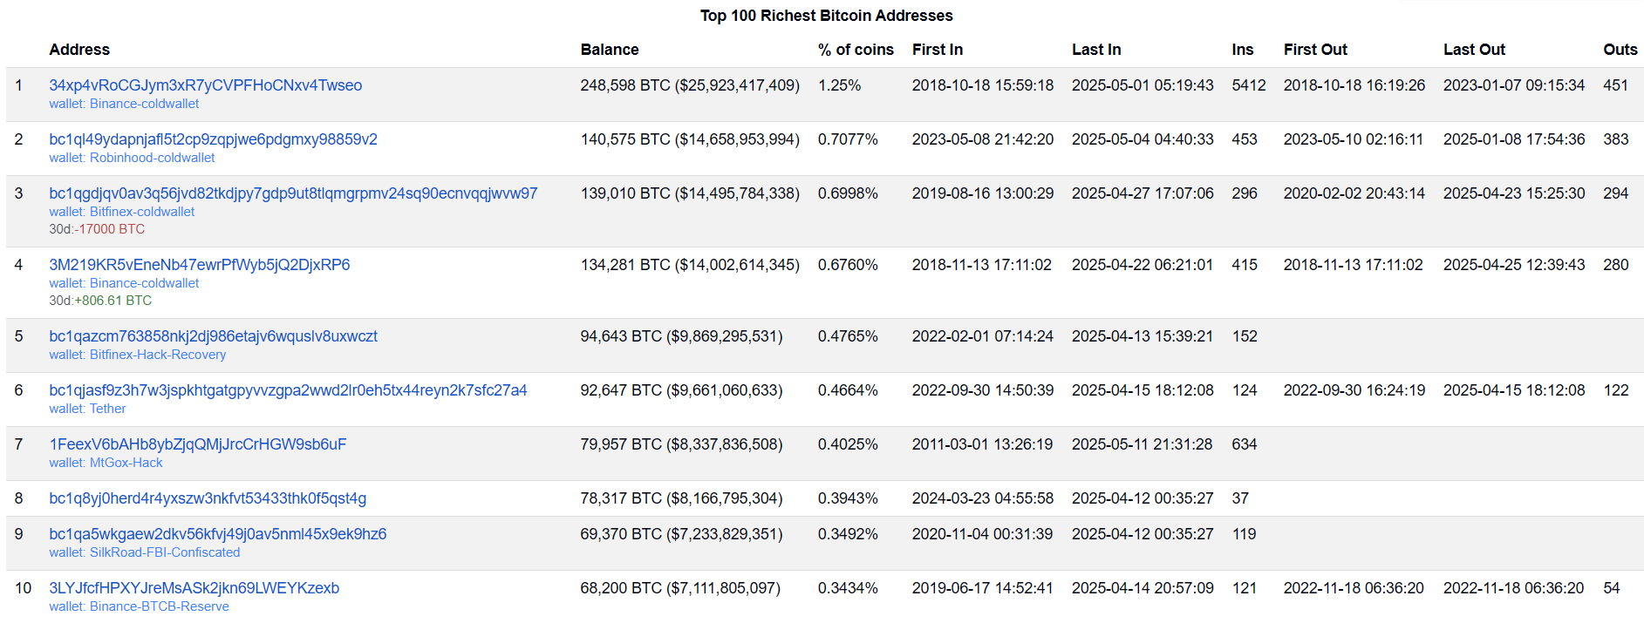This screenshot has width=1644, height=623.
Task: Open address bc1ql49ydapnjafl5t2cp9zqpjwe6pdgmxy98859v2
Action: coord(213,139)
